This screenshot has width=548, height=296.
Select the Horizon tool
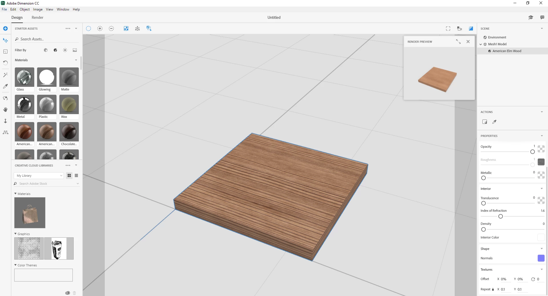tap(5, 132)
